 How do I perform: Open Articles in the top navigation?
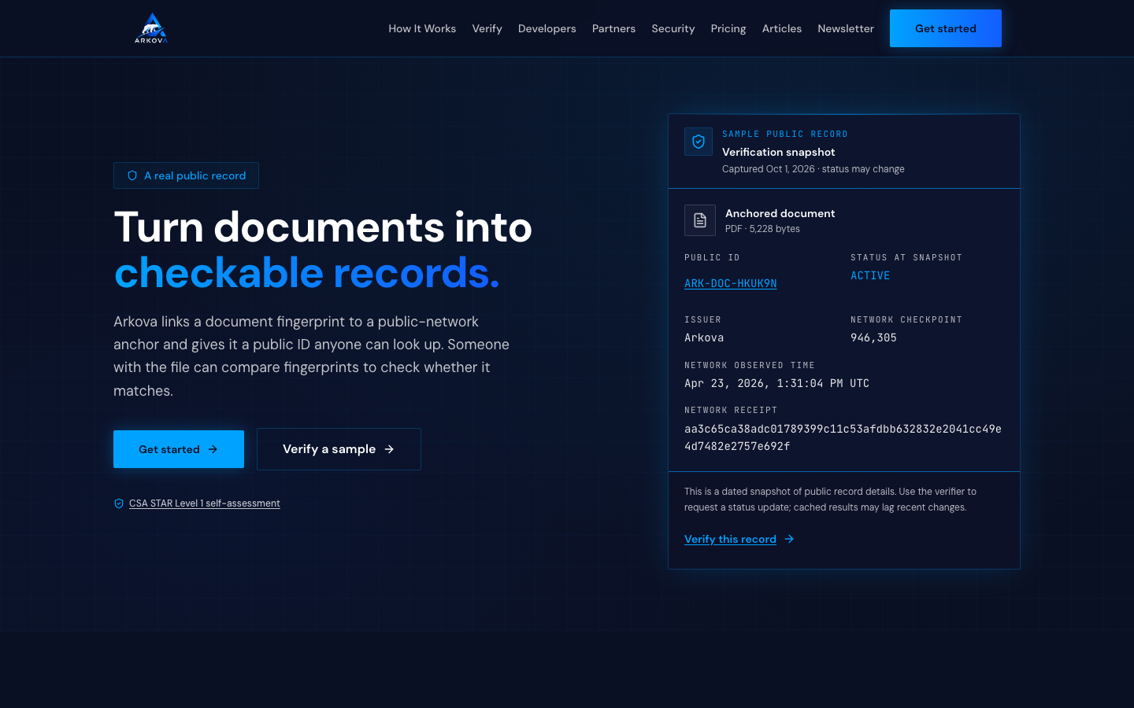[782, 28]
